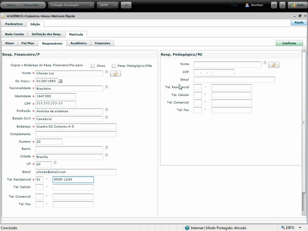Click lookup icon beside Profissão field
Image resolution: width=308 pixels, height=231 pixels.
107,110
